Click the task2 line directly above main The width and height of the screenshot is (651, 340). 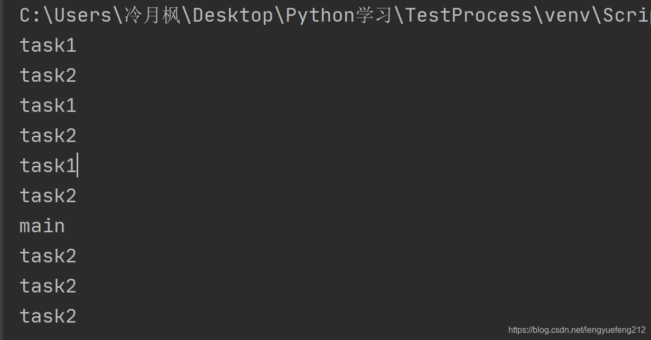(48, 196)
